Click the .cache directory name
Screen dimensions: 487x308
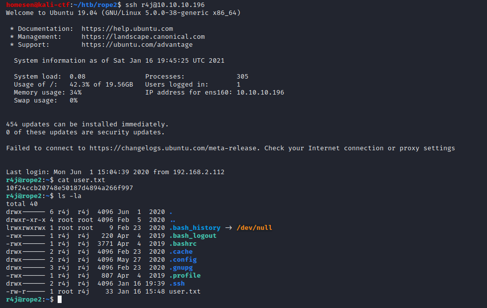pos(181,252)
